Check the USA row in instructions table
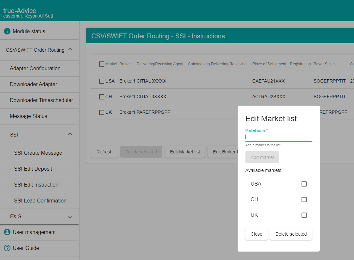 point(102,81)
